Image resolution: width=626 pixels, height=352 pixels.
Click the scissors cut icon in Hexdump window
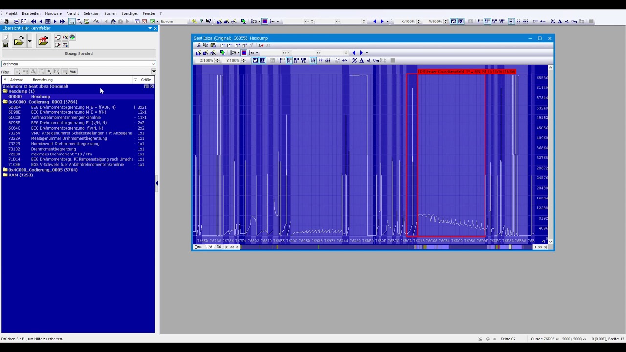[199, 45]
